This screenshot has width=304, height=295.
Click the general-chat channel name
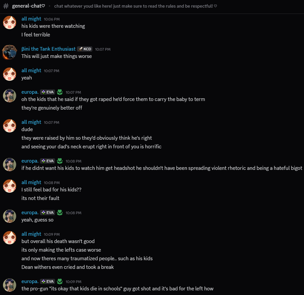[28, 6]
